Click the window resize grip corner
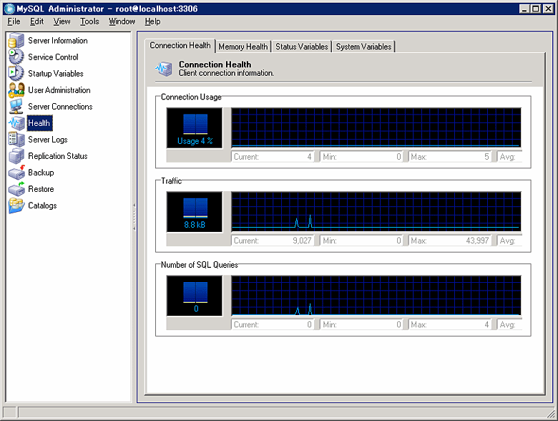 click(551, 413)
